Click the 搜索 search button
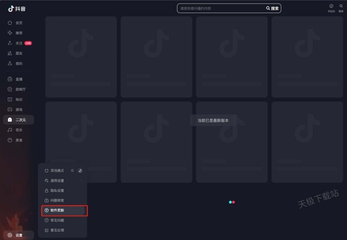Image resolution: width=347 pixels, height=240 pixels. click(272, 8)
